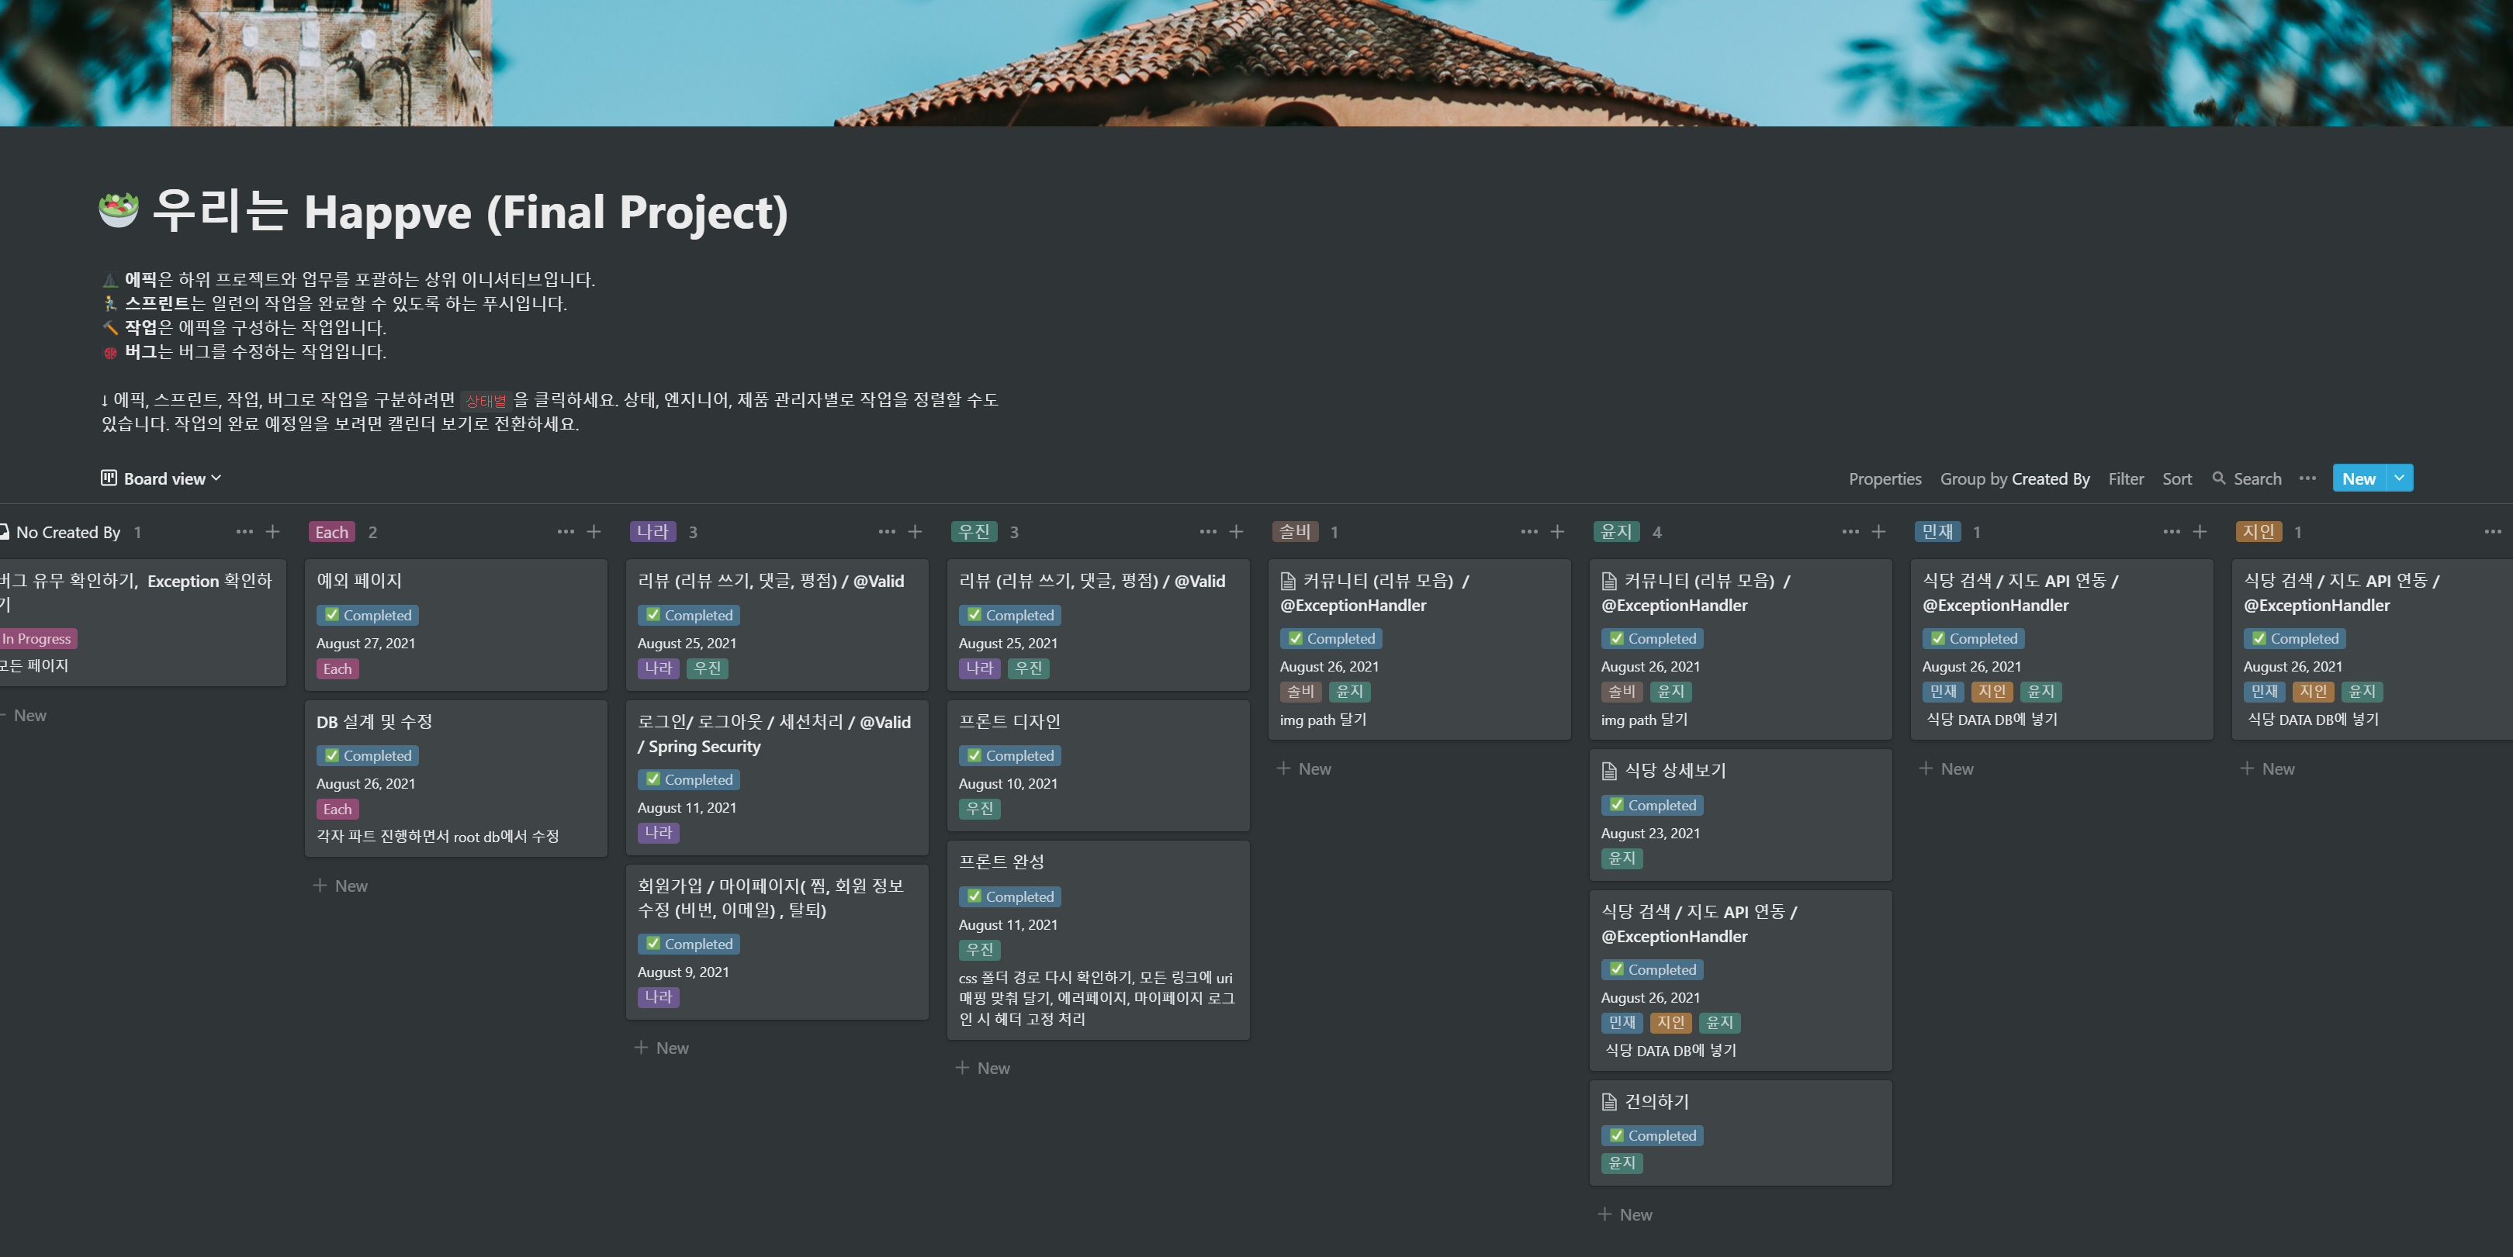Click the blue New button
The image size is (2513, 1257).
pyautogui.click(x=2358, y=478)
